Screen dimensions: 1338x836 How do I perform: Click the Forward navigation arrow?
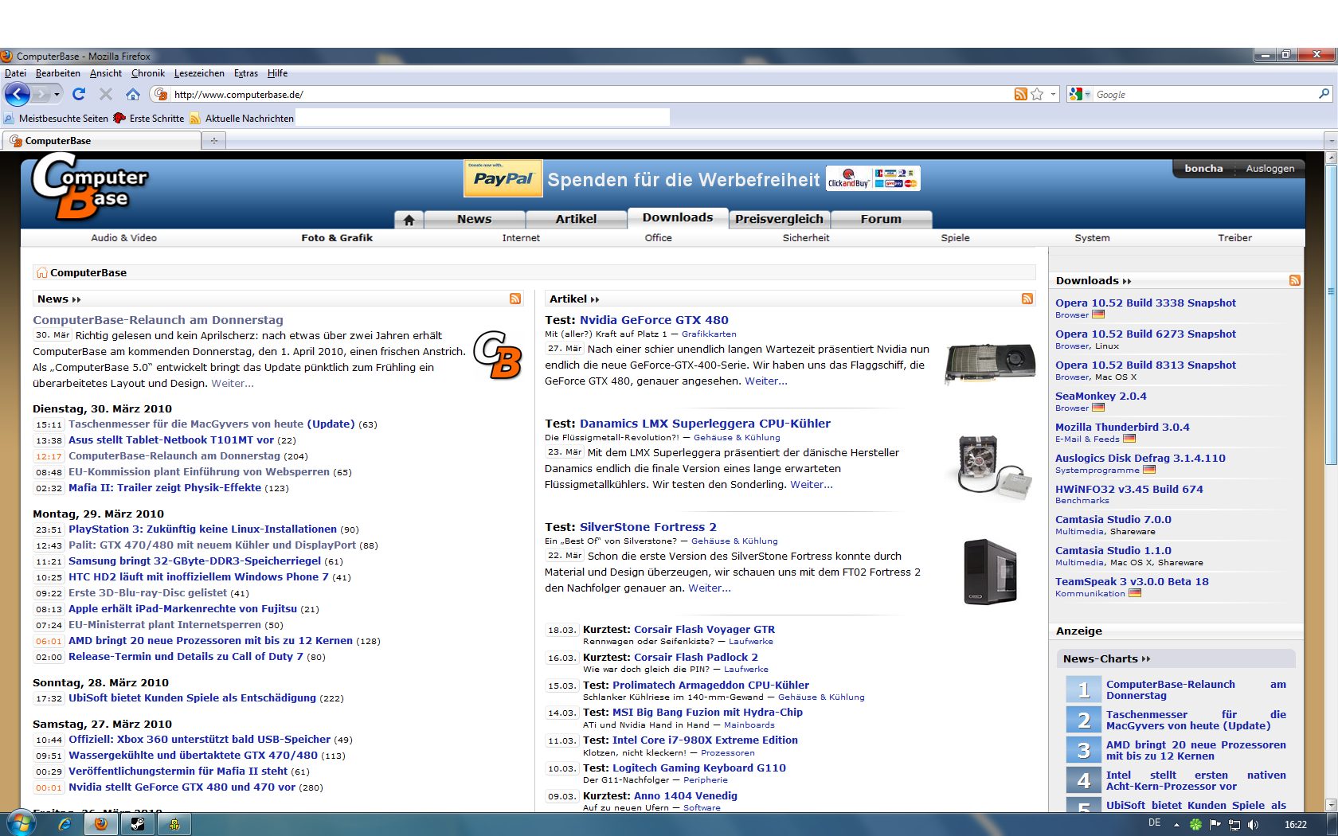point(41,94)
